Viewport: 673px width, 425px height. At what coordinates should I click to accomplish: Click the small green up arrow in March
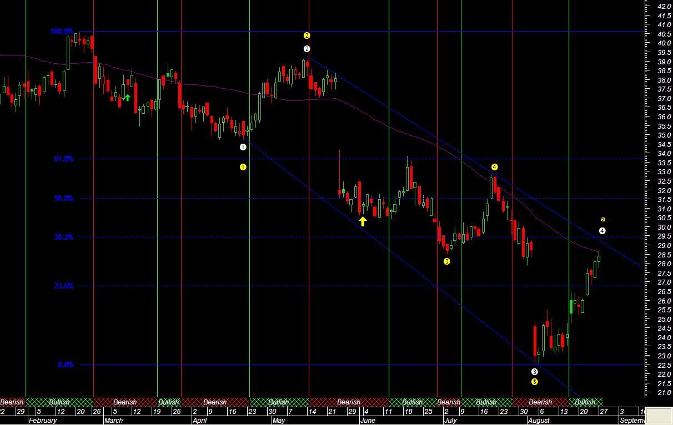(127, 98)
